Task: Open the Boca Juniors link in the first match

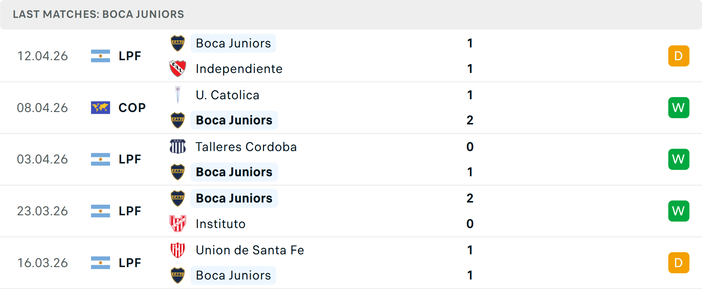Action: point(233,43)
